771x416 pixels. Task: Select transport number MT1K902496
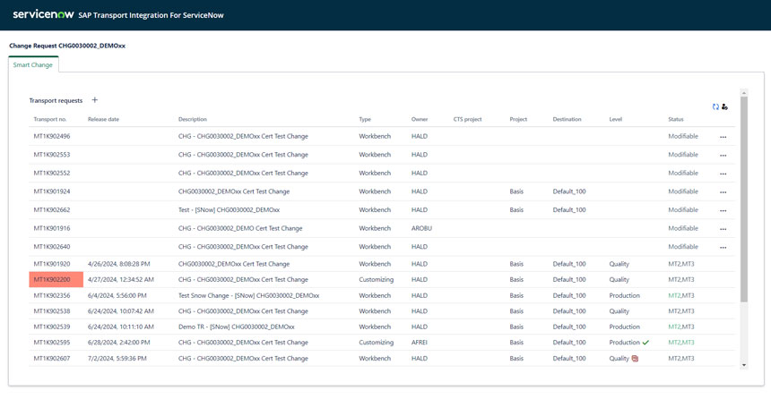coord(52,136)
